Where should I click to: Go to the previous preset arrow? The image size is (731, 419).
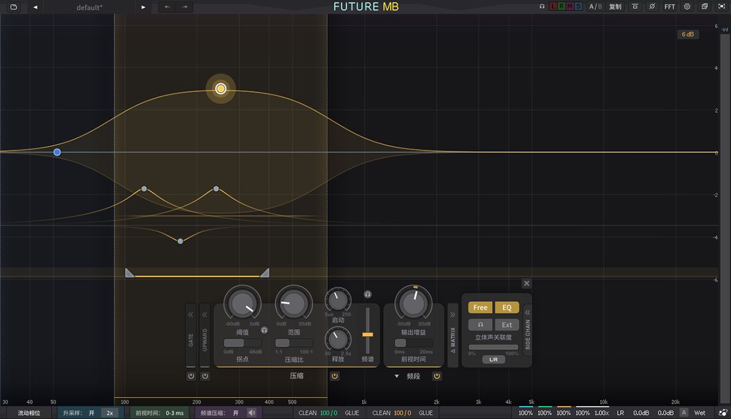[35, 7]
